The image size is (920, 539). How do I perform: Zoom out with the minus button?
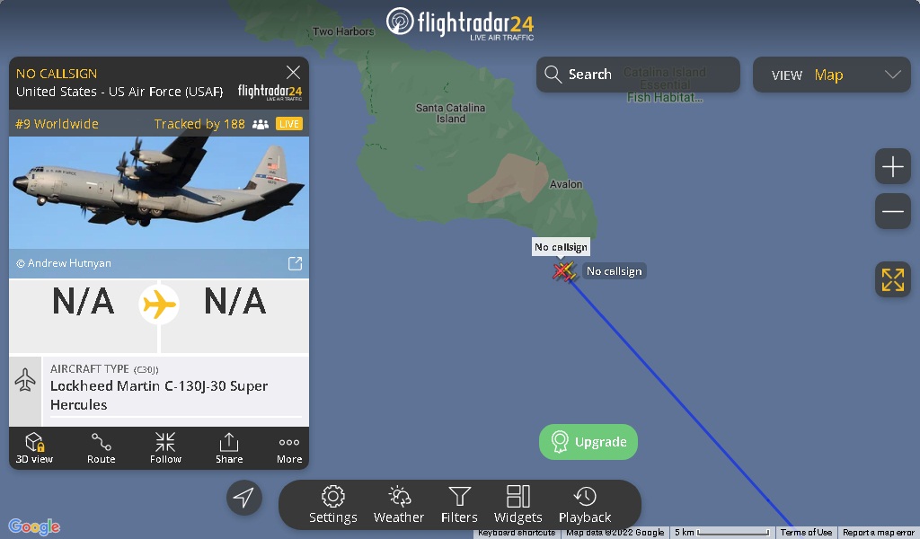point(892,211)
